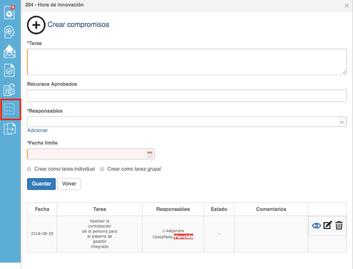The width and height of the screenshot is (353, 269).
Task: Select the document with checkmark sidebar icon
Action: 9,70
